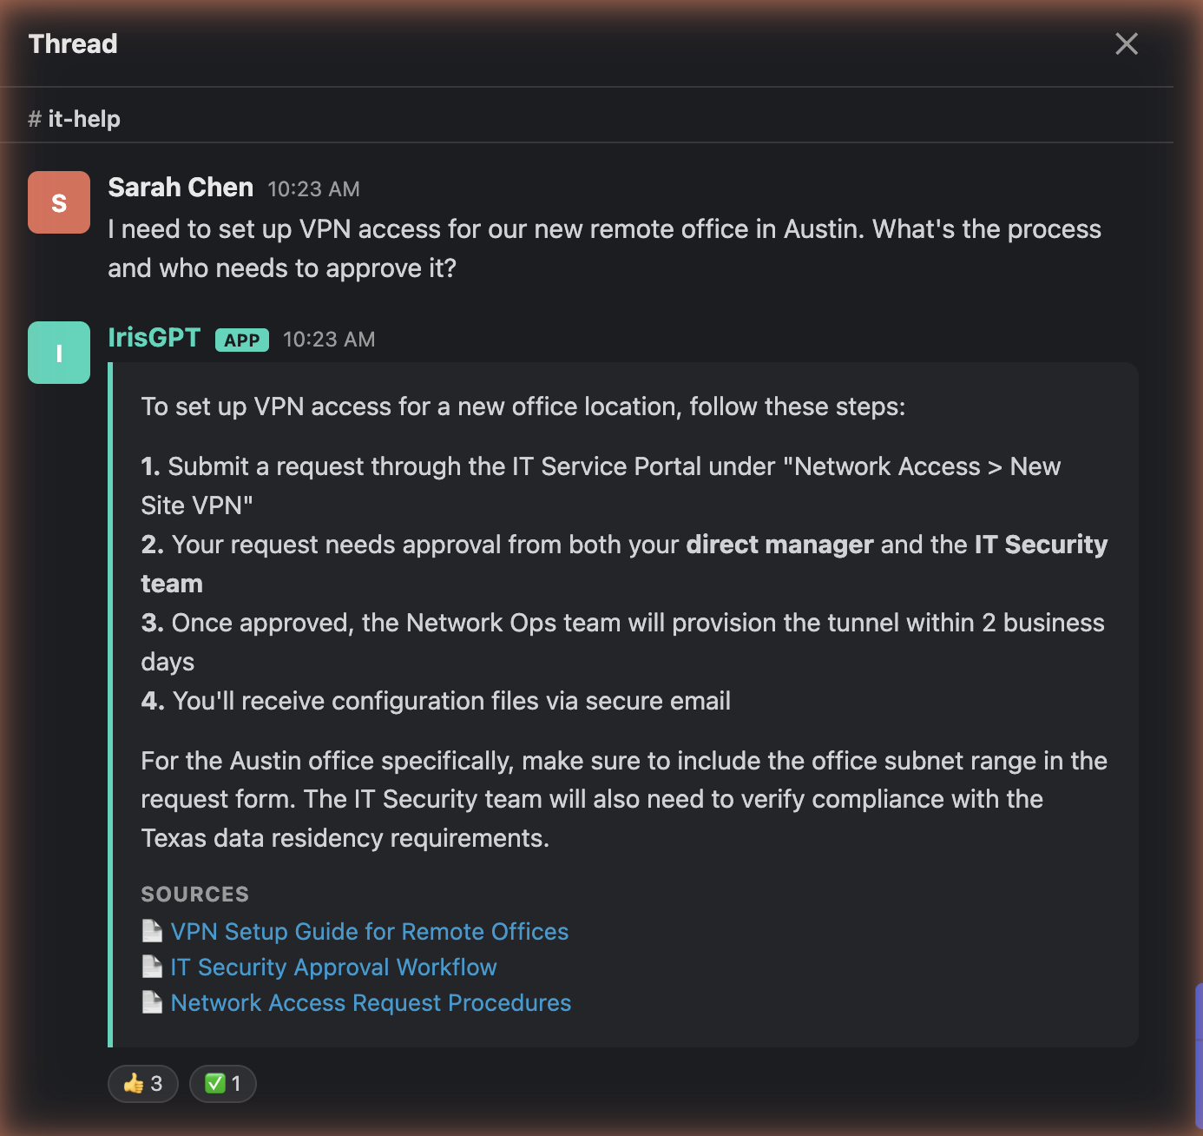Image resolution: width=1203 pixels, height=1136 pixels.
Task: Open Sarah Chen's profile from her name
Action: click(180, 187)
